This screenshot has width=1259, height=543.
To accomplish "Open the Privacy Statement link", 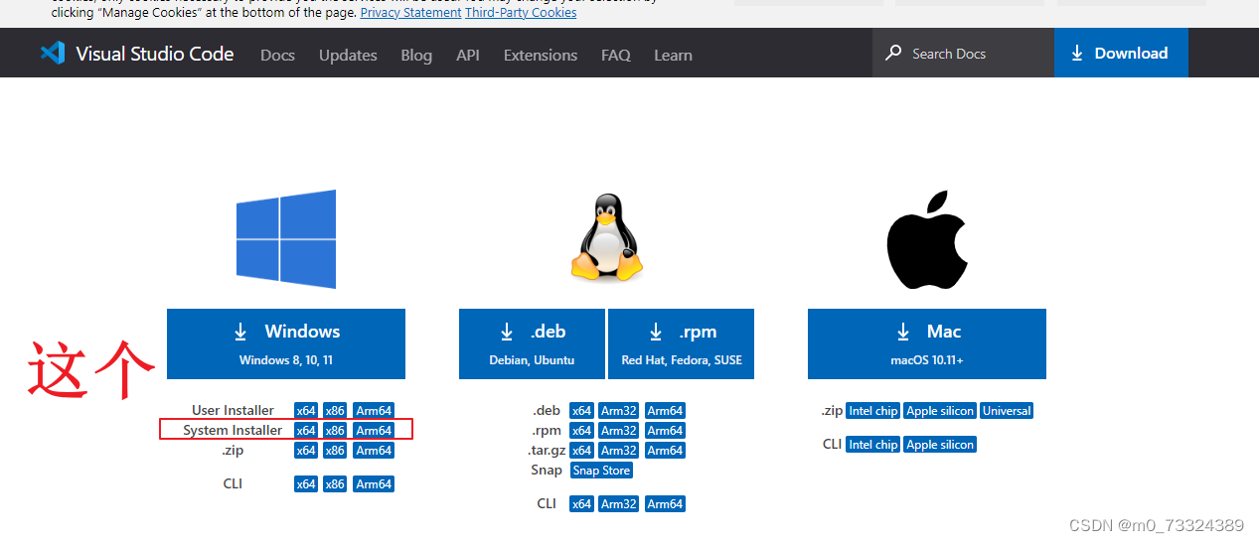I will pos(410,13).
